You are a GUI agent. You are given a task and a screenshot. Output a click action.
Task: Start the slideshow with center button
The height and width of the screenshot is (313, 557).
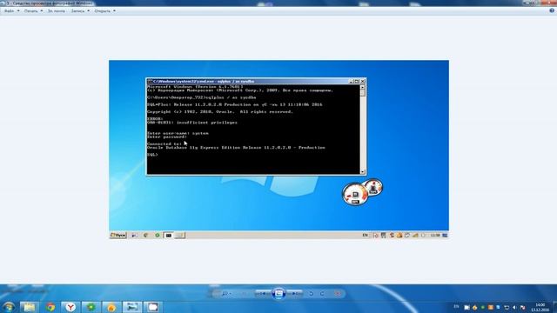point(278,294)
